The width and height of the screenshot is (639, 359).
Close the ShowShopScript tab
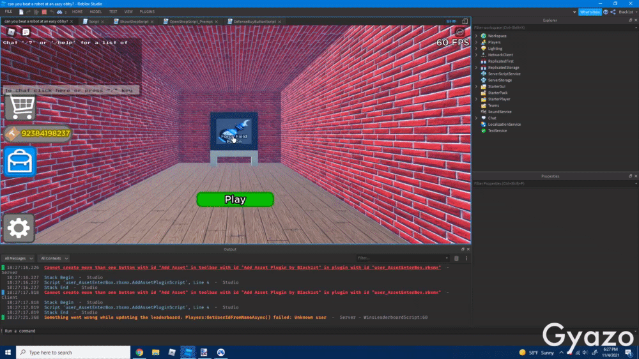click(x=153, y=22)
